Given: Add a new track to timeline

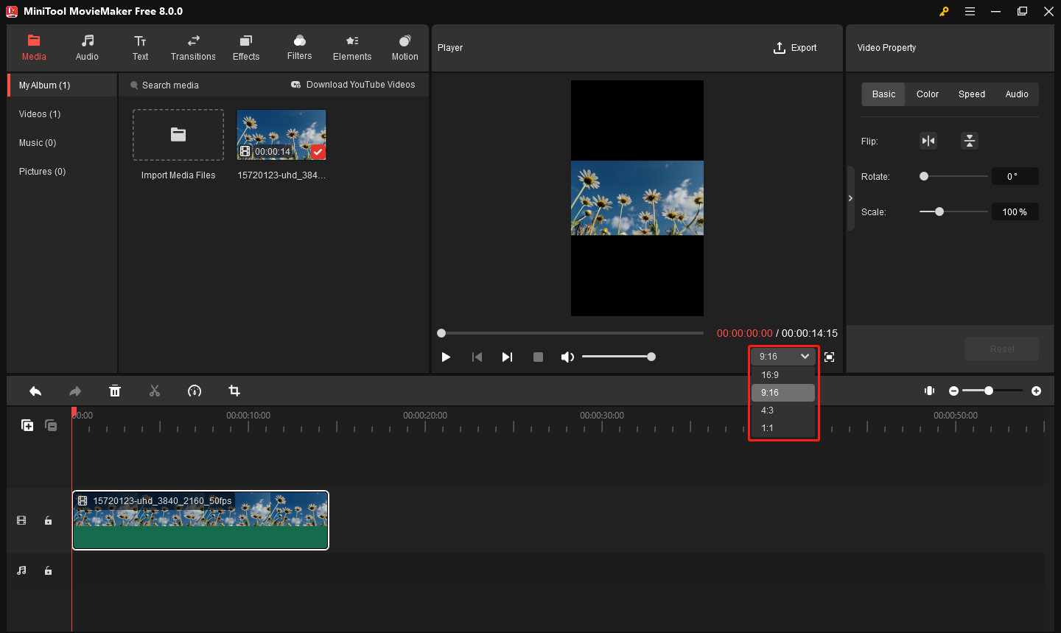Looking at the screenshot, I should coord(27,425).
